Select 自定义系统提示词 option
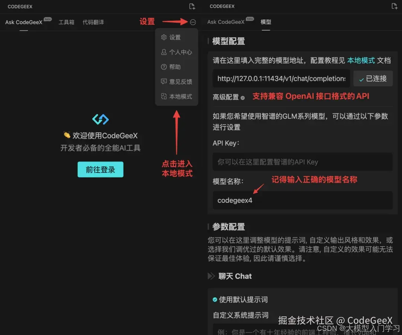 240,315
